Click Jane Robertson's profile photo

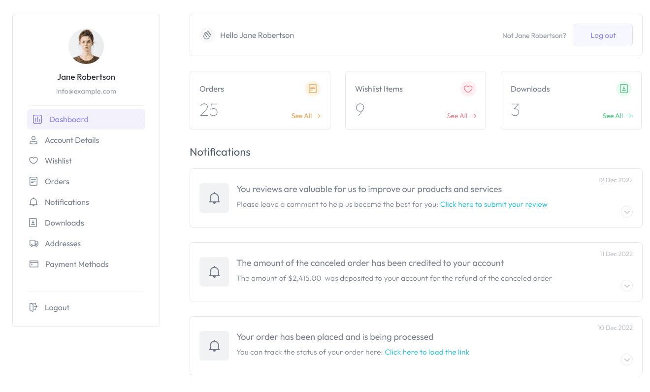click(x=86, y=46)
